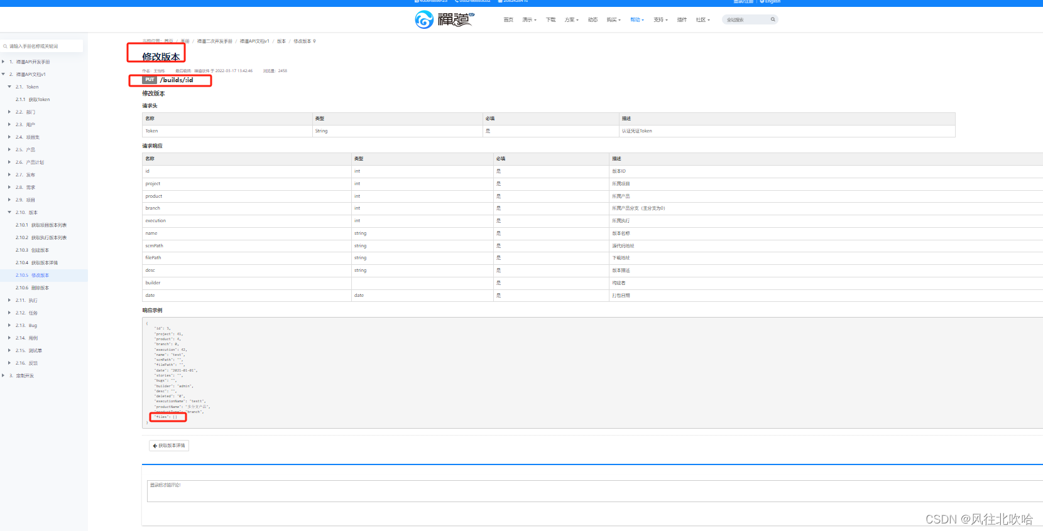Image resolution: width=1043 pixels, height=531 pixels.
Task: Open the 社区 dropdown menu
Action: coord(702,20)
